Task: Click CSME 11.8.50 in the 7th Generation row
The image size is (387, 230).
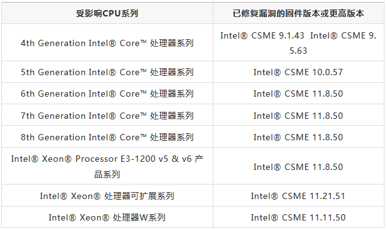Action: click(299, 115)
